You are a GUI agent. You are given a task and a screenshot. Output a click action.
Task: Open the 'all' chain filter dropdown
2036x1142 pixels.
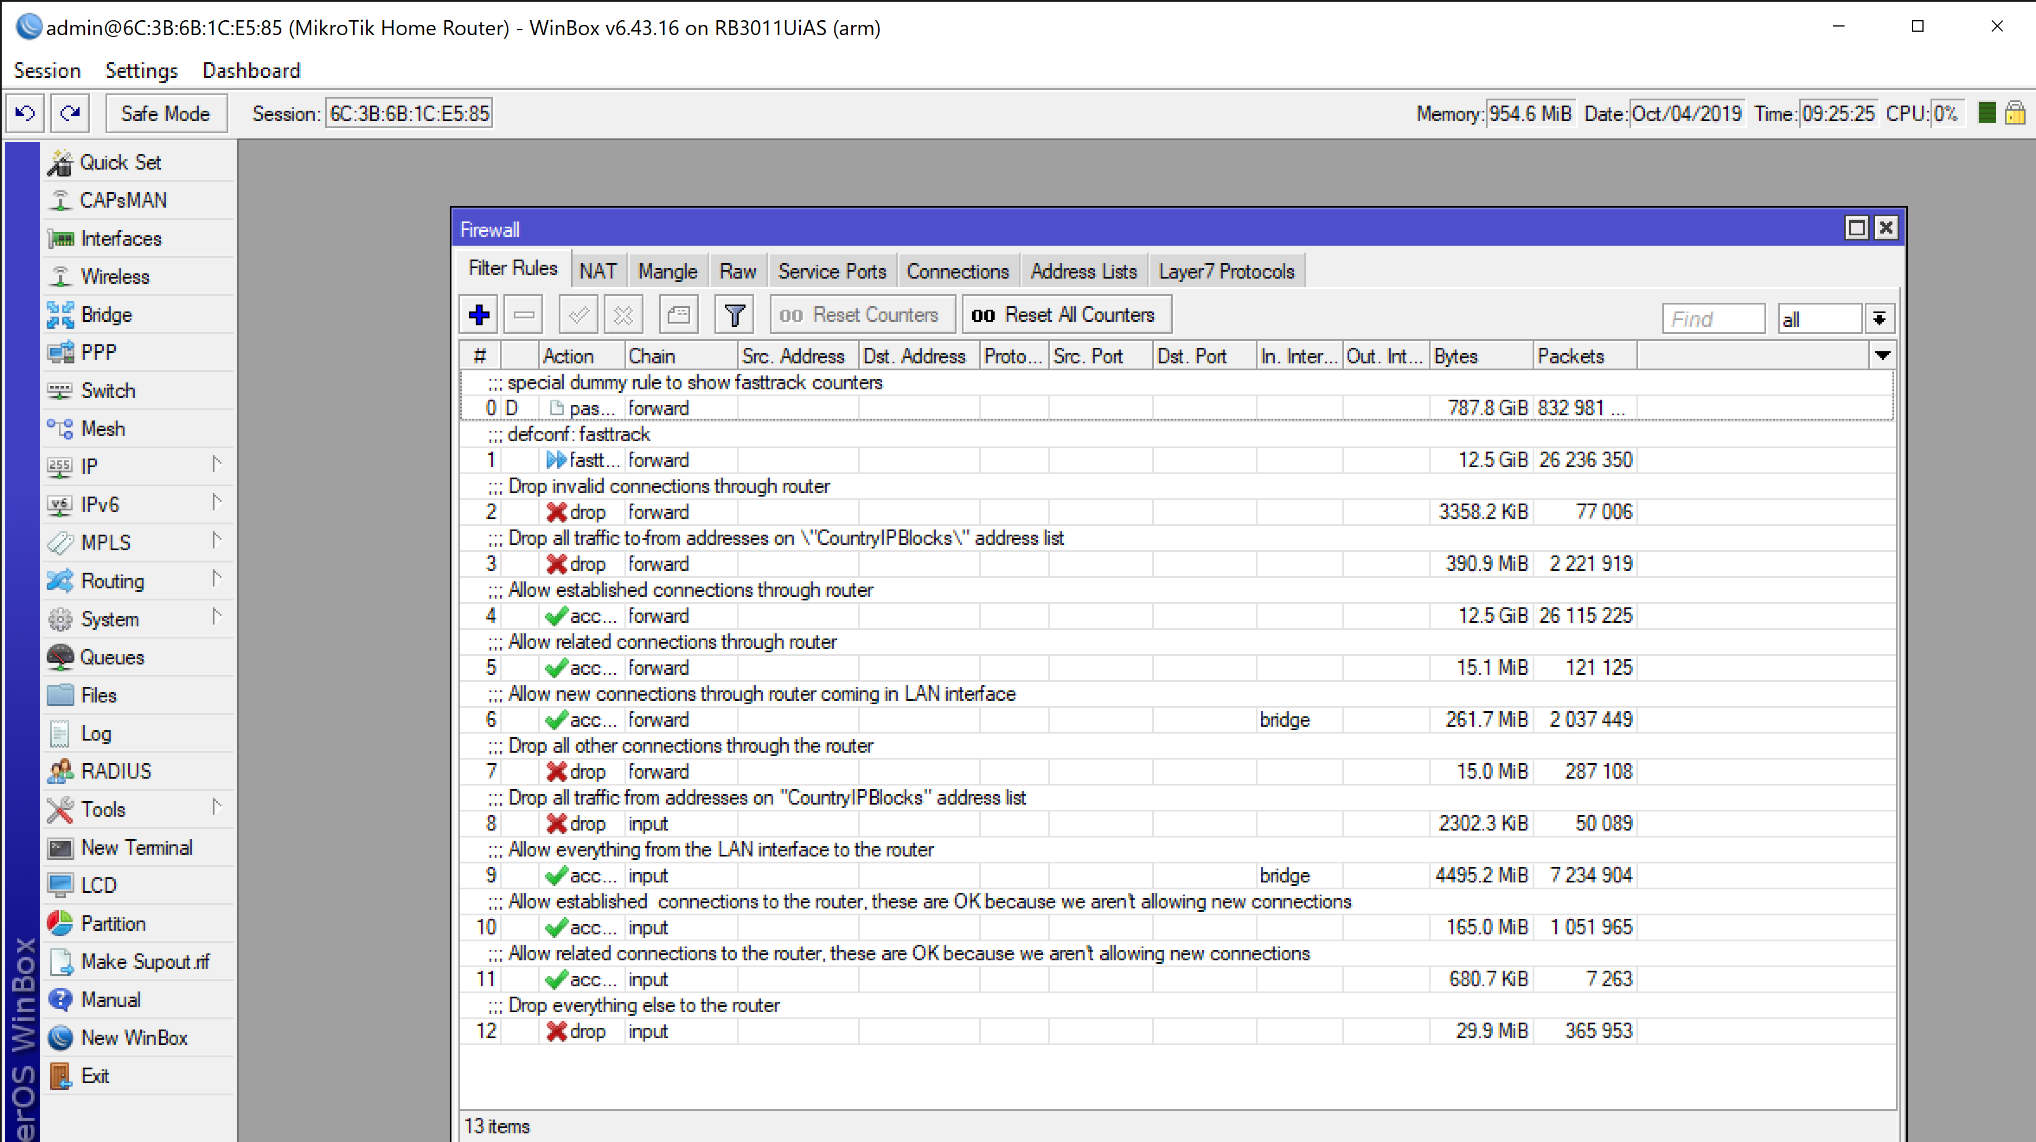[1879, 319]
